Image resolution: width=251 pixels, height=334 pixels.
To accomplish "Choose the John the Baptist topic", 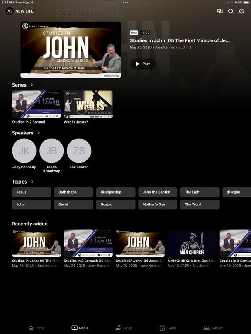I will click(158, 192).
